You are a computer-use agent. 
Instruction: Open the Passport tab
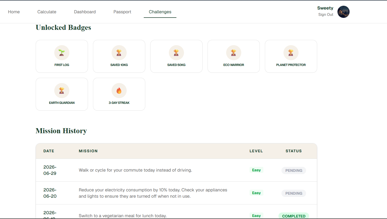click(122, 12)
